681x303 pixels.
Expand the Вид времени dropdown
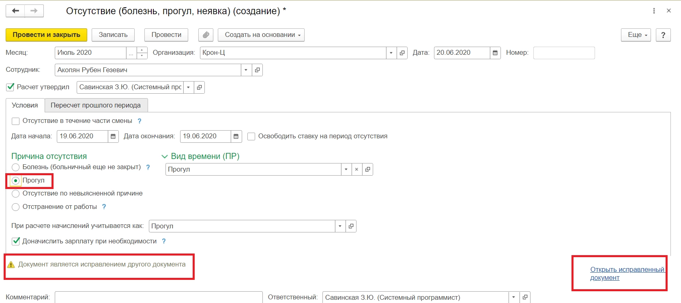point(346,170)
